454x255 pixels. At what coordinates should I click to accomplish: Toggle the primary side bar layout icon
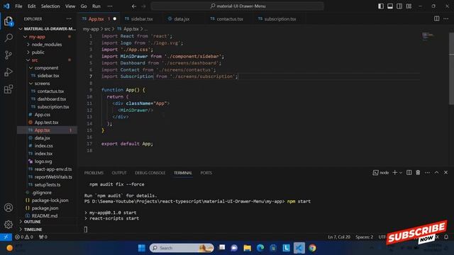381,6
